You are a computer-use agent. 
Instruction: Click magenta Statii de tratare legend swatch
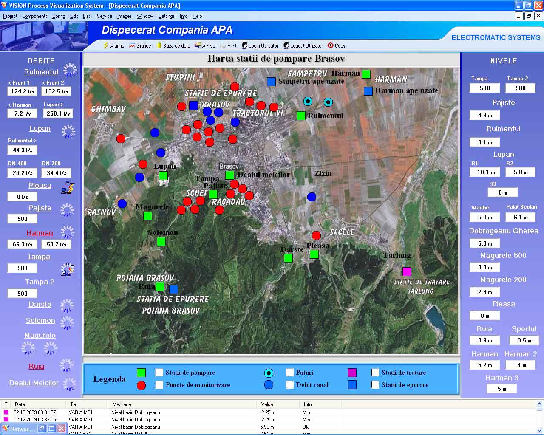click(x=352, y=373)
